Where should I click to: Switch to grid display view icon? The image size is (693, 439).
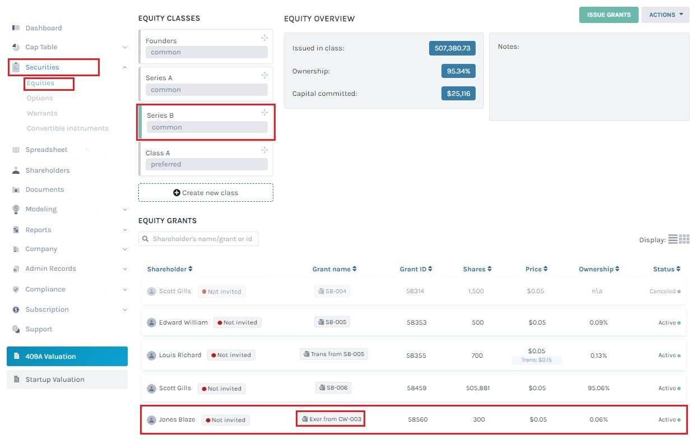pyautogui.click(x=685, y=239)
